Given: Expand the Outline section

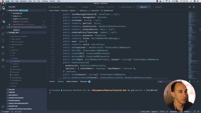Looking at the screenshot, I should tap(27, 89).
